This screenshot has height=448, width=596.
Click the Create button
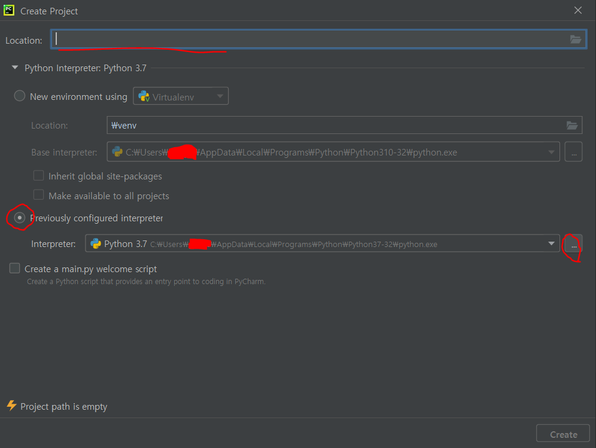click(x=563, y=434)
